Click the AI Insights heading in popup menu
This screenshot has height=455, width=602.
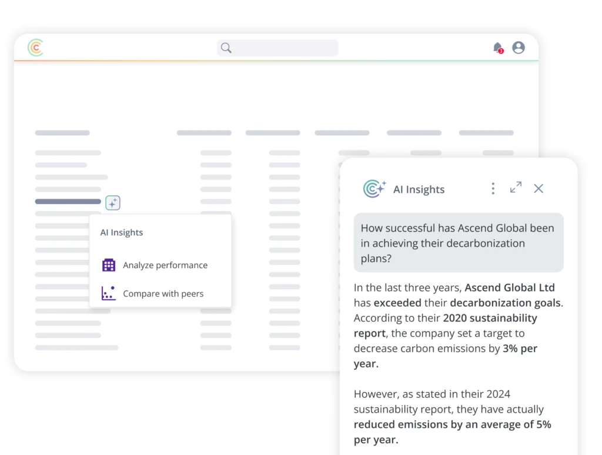pyautogui.click(x=122, y=232)
